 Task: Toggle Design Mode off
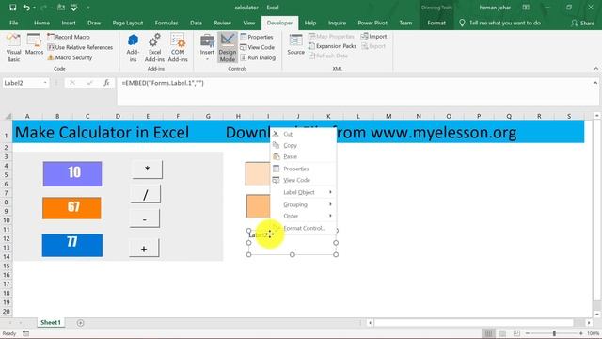[x=228, y=48]
